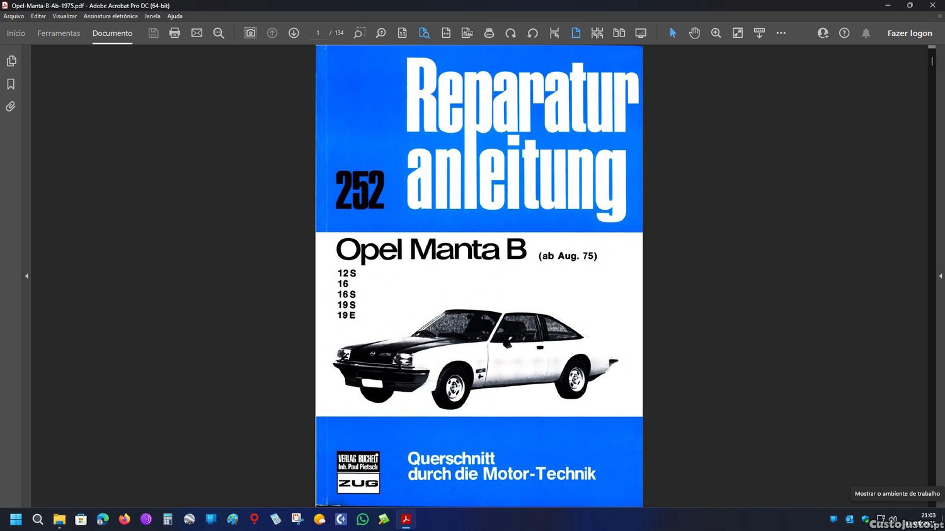The image size is (945, 531).
Task: Click the Fazer logon button
Action: 909,33
